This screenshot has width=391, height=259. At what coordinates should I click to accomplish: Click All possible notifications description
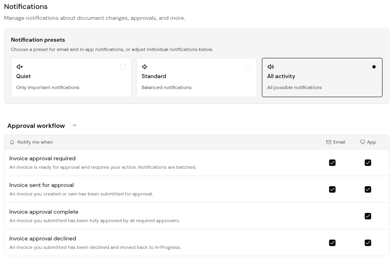295,87
